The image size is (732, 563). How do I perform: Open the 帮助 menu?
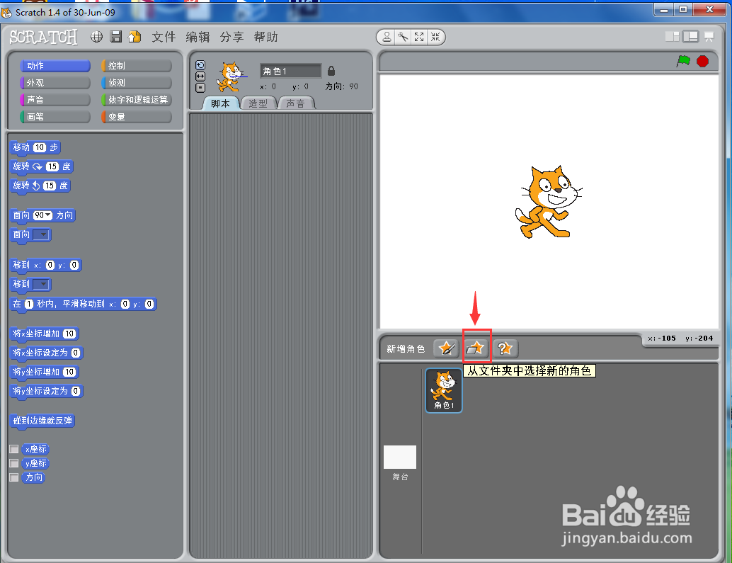266,37
